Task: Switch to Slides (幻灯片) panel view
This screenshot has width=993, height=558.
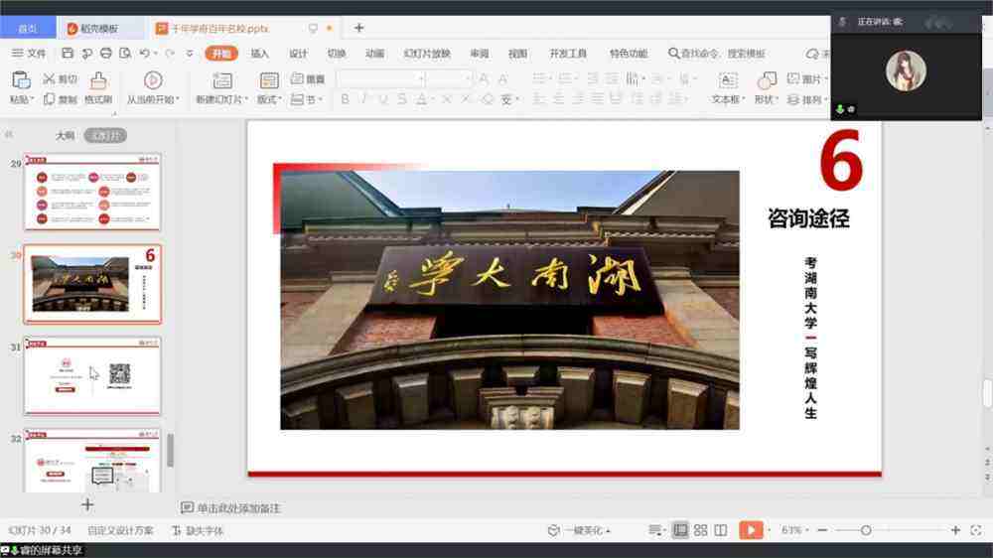Action: [x=106, y=136]
